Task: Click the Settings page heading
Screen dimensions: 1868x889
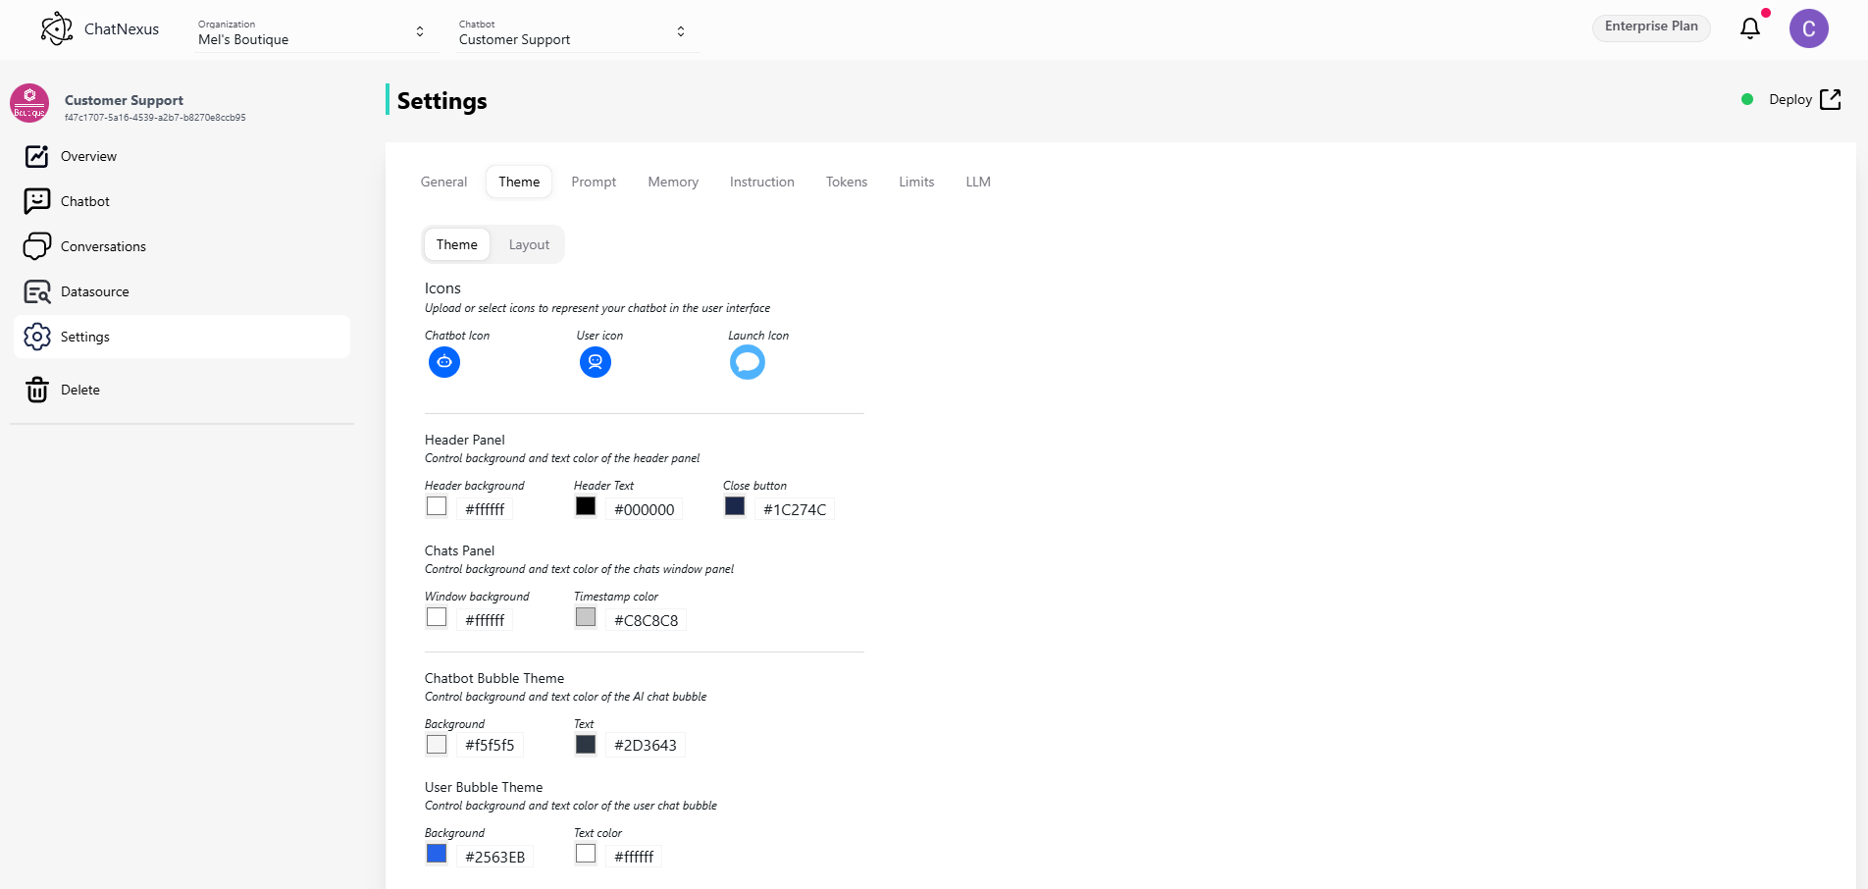Action: tap(442, 101)
